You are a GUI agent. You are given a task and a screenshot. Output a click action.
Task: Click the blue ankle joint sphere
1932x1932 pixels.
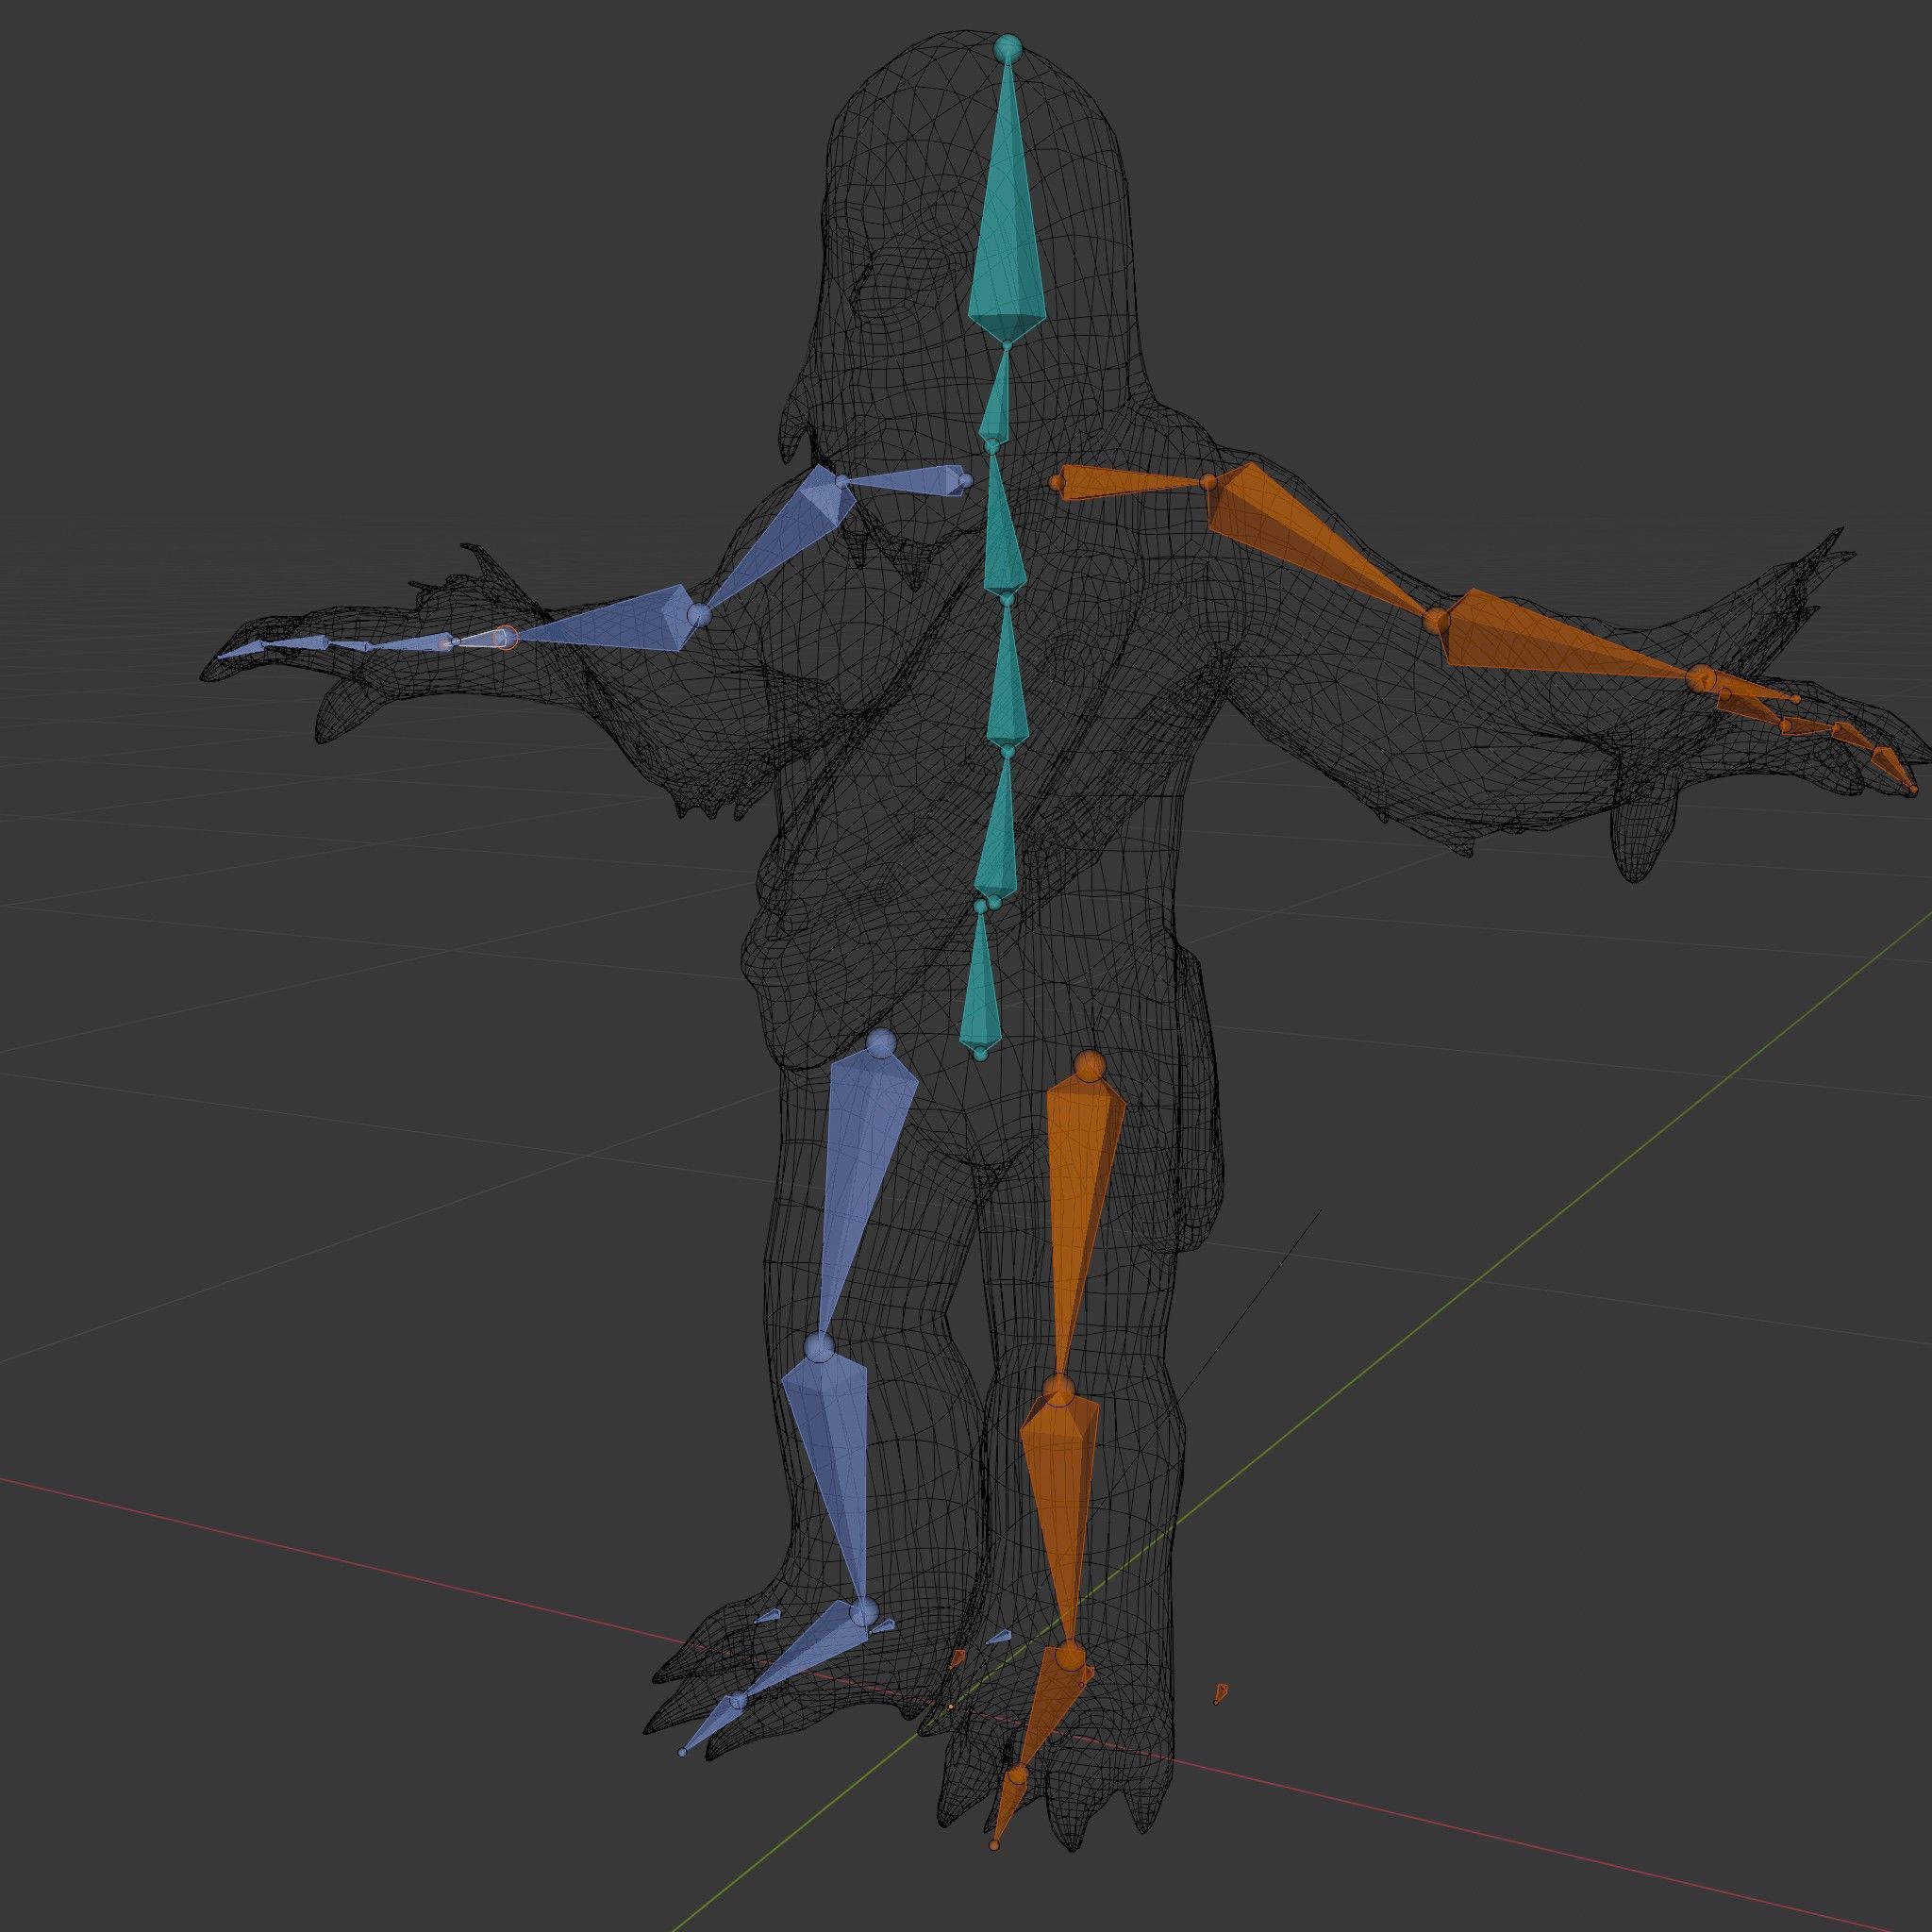(x=864, y=1612)
